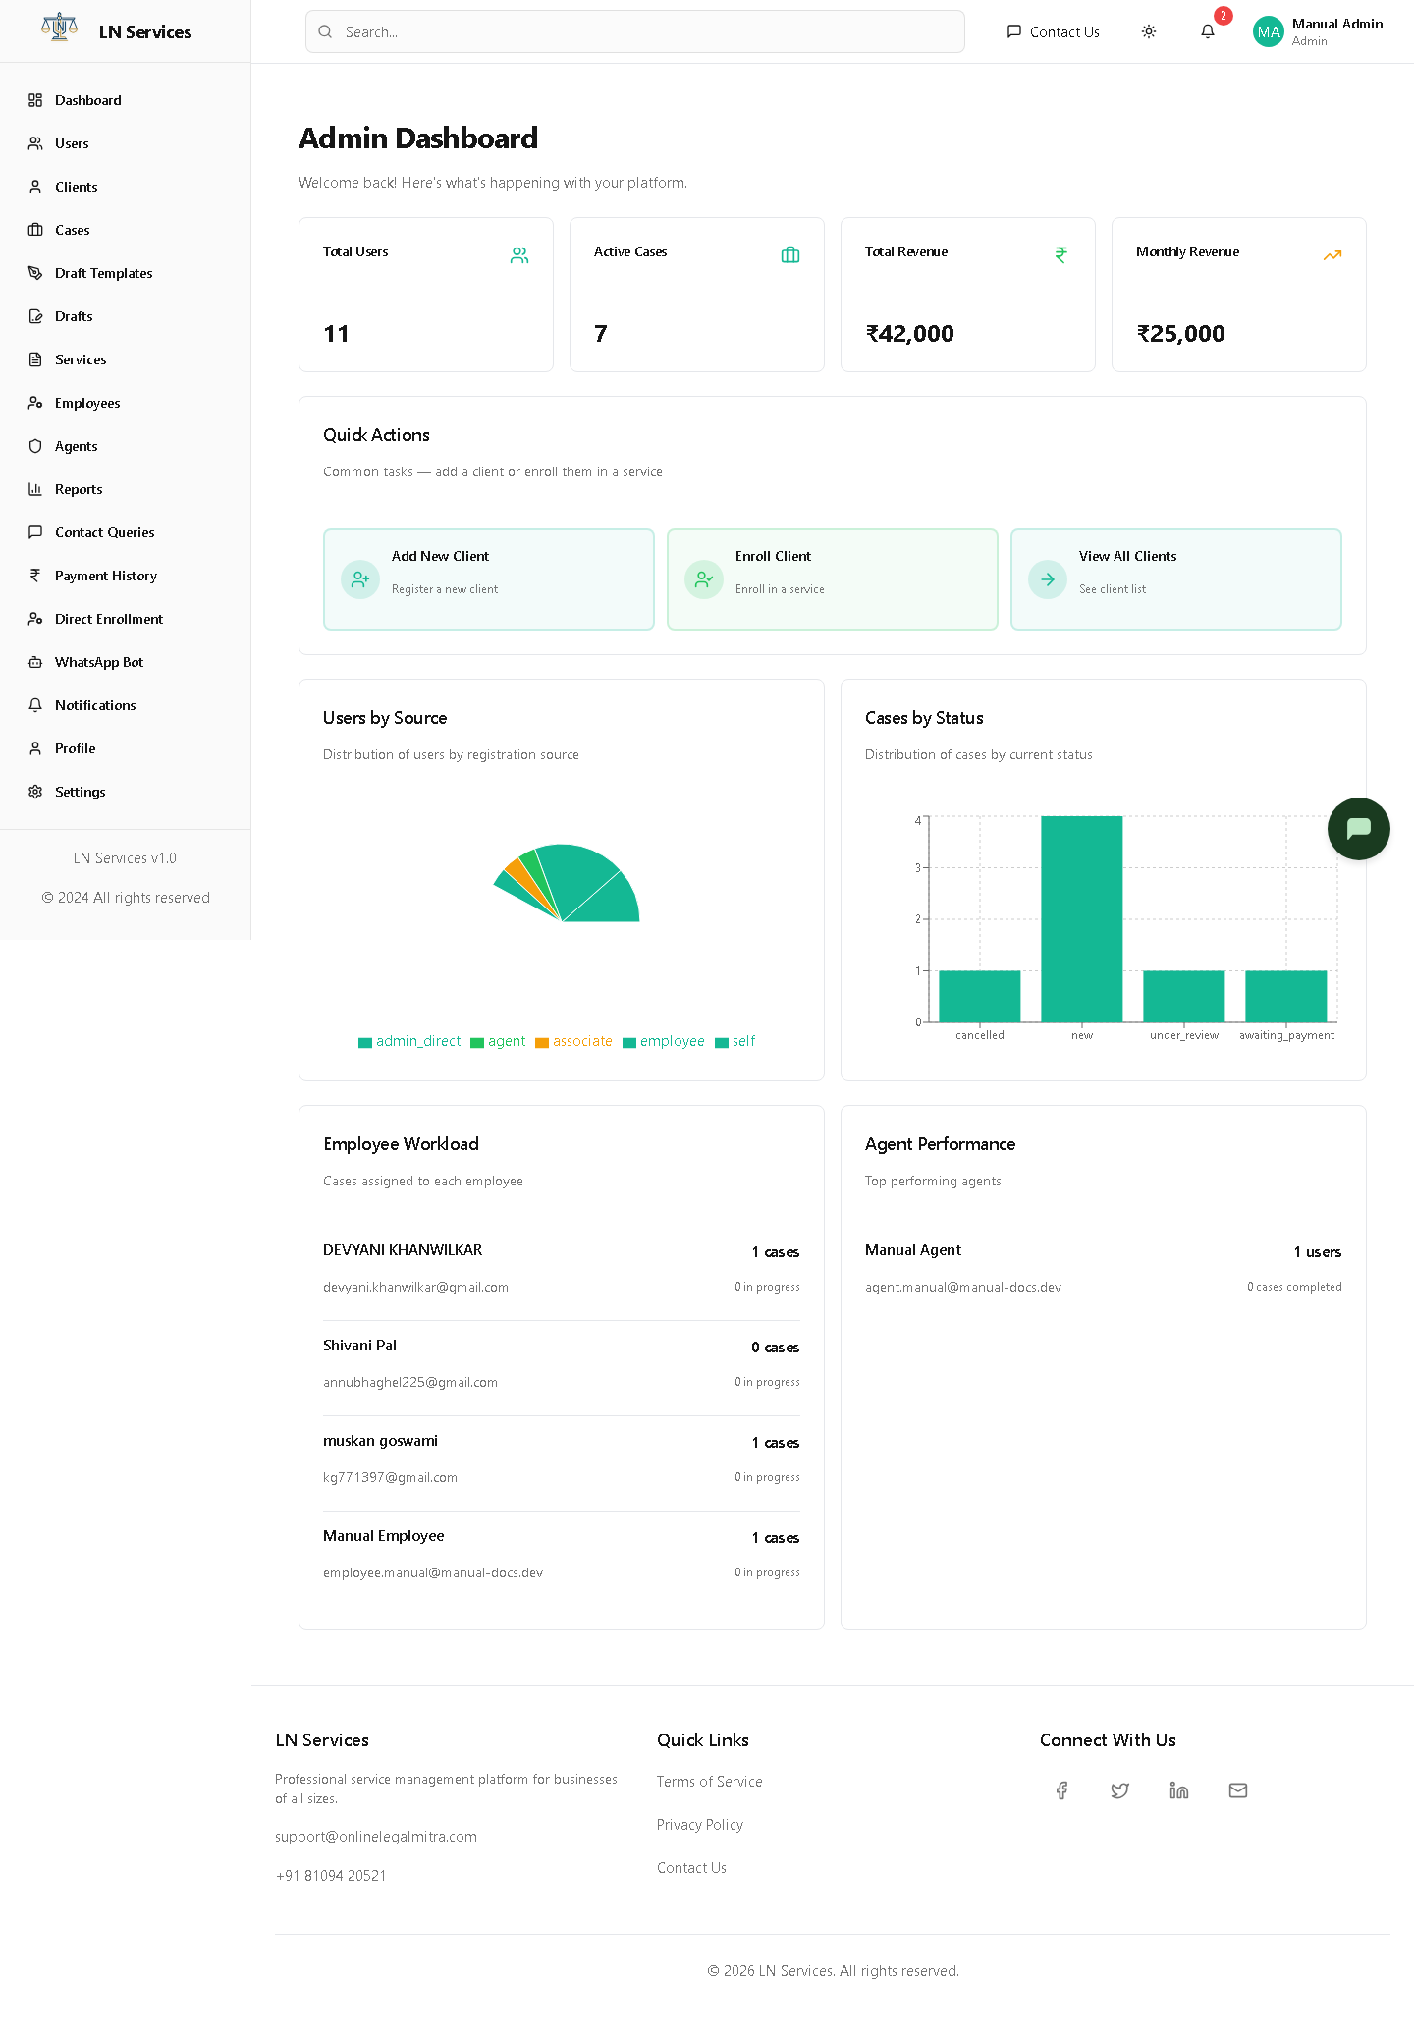The height and width of the screenshot is (2037, 1414).
Task: Click the Profile person icon
Action: click(x=35, y=748)
